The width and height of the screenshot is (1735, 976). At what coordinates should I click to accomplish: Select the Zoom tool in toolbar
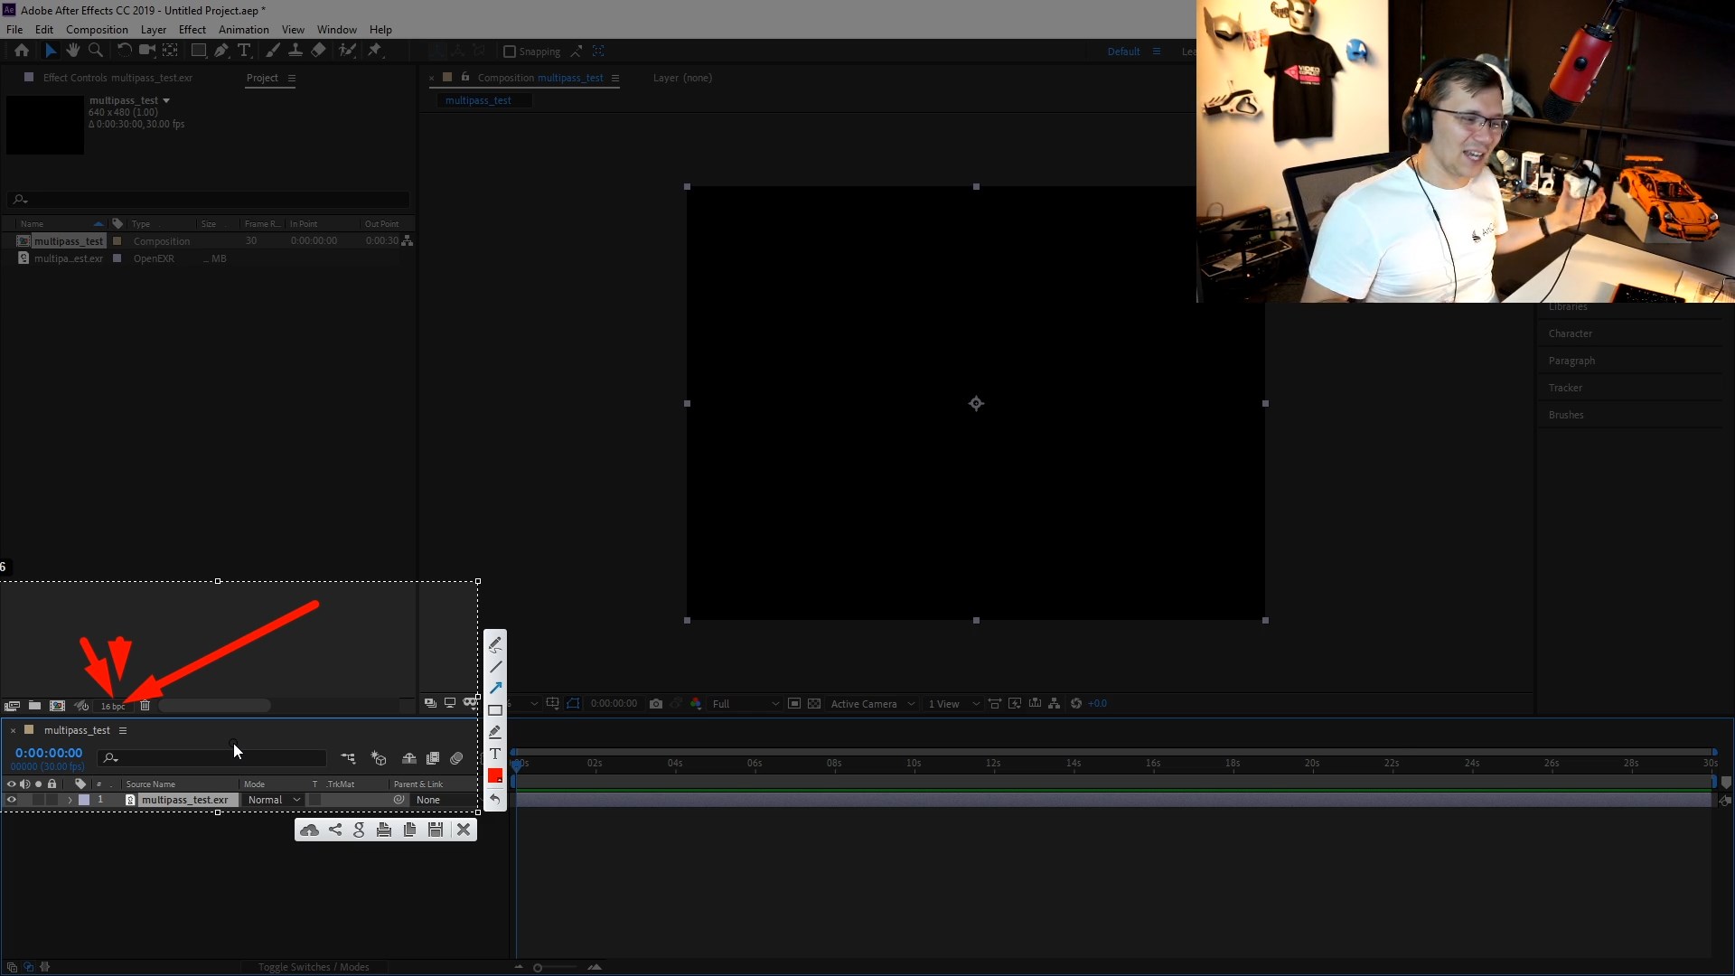point(96,51)
